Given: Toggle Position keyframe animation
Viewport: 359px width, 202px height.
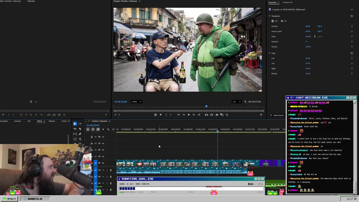Looking at the screenshot, I should tap(352, 26).
